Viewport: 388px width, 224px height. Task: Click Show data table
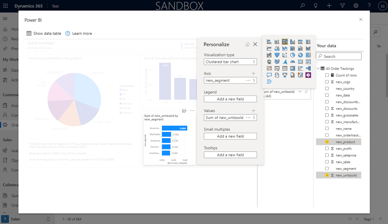click(x=44, y=34)
